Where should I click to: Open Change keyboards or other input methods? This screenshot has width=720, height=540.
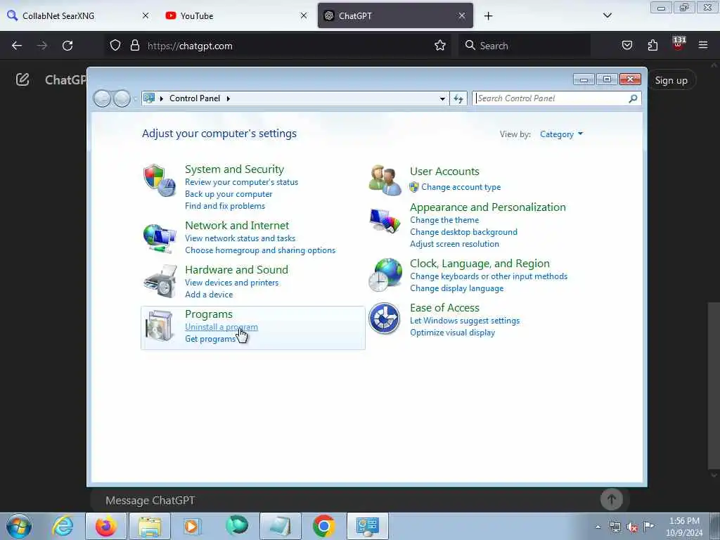[x=489, y=276]
